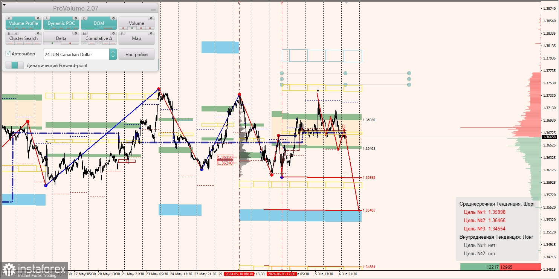The image size is (559, 279).
Task: Enable the Map indicator
Action: [136, 38]
